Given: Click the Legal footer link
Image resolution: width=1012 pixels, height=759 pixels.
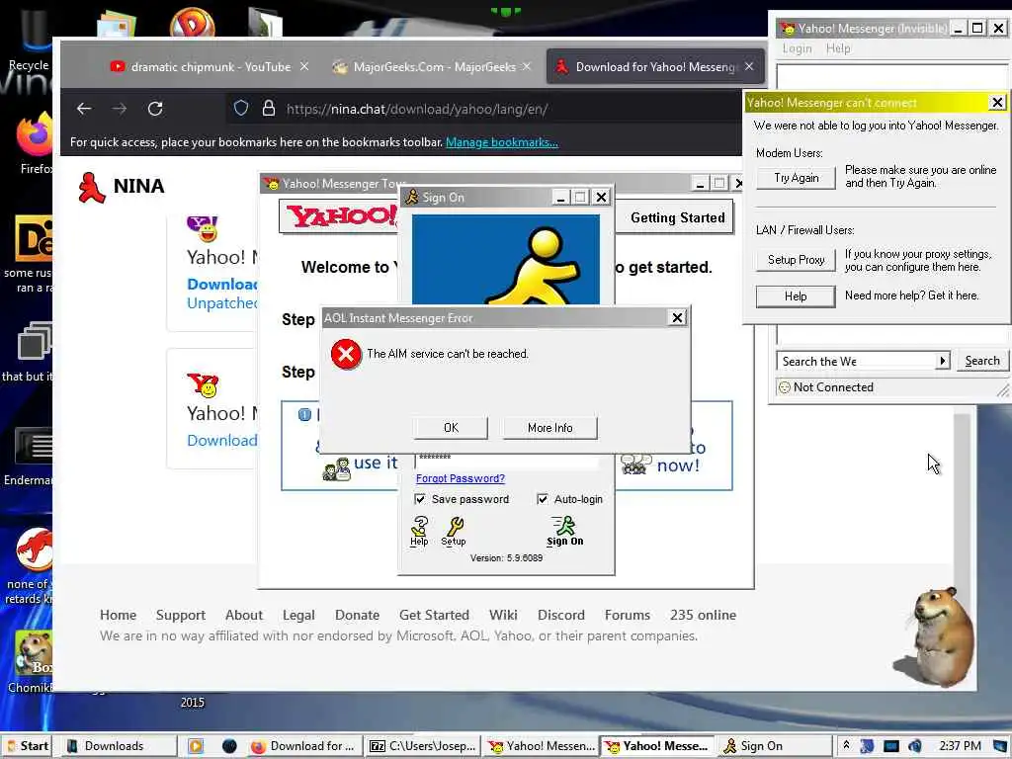Looking at the screenshot, I should [298, 615].
